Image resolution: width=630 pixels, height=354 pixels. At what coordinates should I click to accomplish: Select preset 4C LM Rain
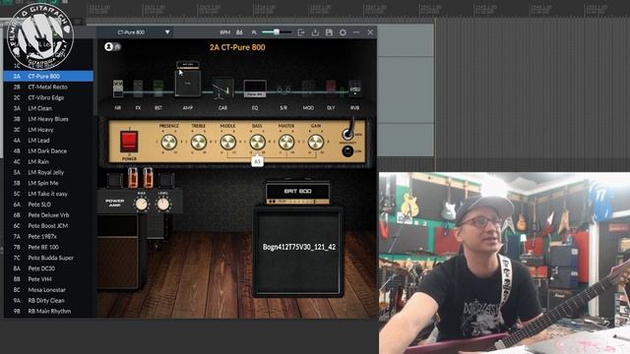click(48, 161)
